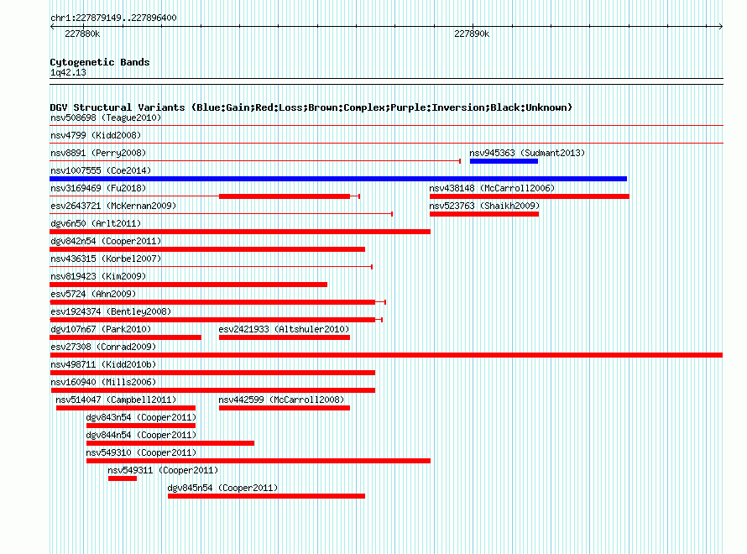Open nsv4799 (Kidd2008) variant label
This screenshot has height=554, width=747.
pos(96,135)
